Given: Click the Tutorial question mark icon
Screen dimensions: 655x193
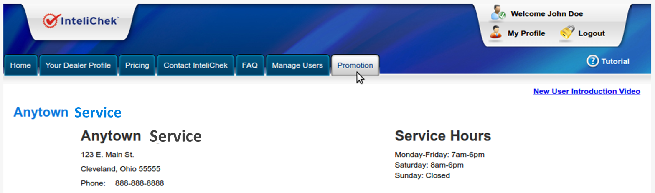Looking at the screenshot, I should click(593, 61).
